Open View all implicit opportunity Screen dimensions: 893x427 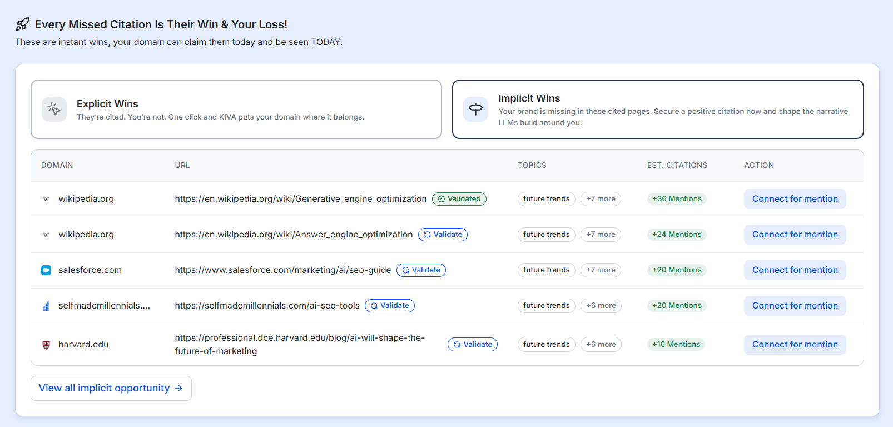(111, 388)
